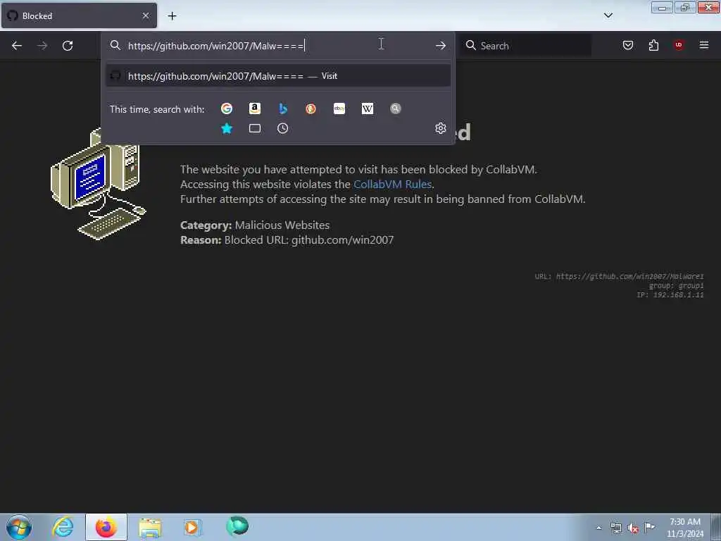The image size is (721, 541).
Task: Open a new tab with plus button
Action: pyautogui.click(x=172, y=16)
